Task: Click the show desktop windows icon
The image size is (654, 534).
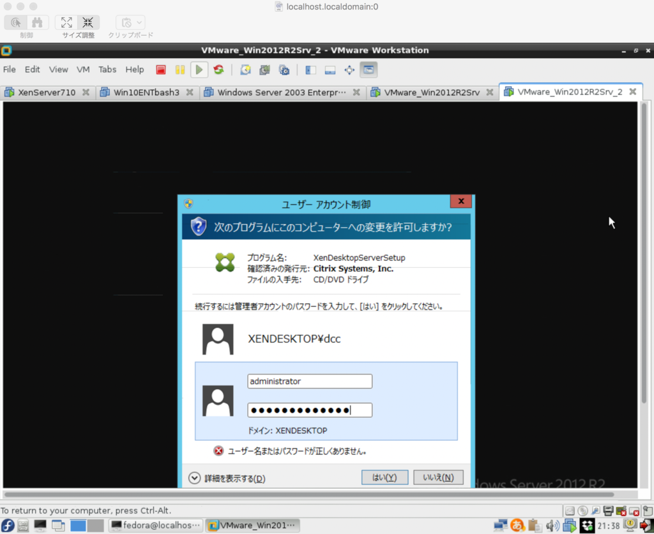Action: [58, 526]
